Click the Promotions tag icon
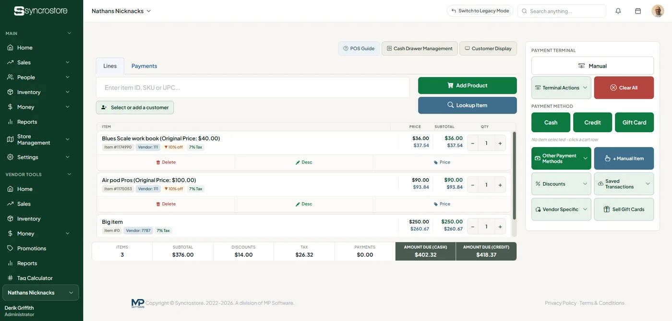 [x=10, y=248]
